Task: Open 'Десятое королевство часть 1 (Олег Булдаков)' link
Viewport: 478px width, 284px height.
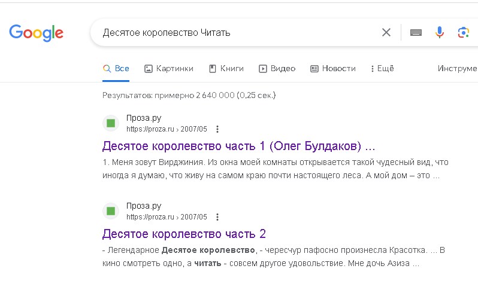Action: 238,146
